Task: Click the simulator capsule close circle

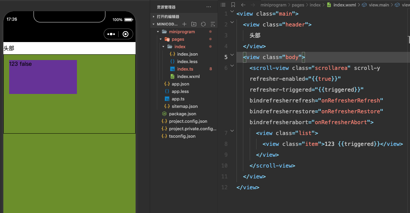Action: tap(125, 34)
